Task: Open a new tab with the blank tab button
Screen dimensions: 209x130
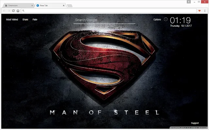Action: [70, 6]
